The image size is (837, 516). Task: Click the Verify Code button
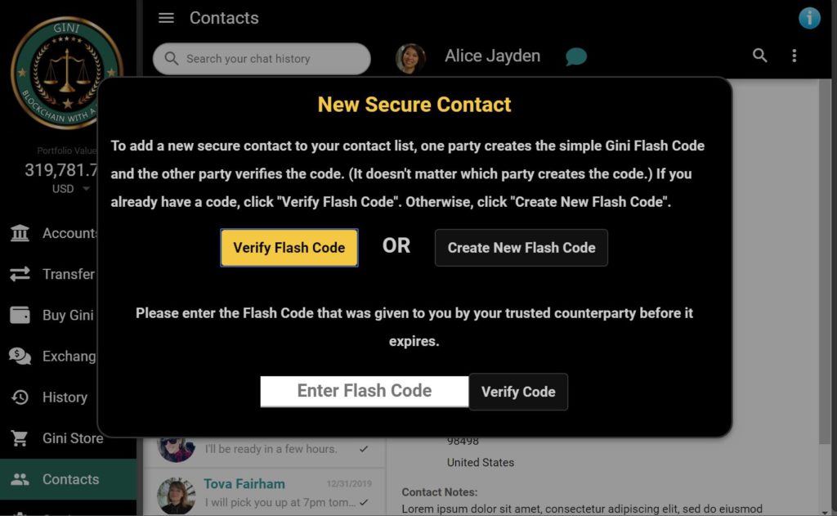point(517,392)
